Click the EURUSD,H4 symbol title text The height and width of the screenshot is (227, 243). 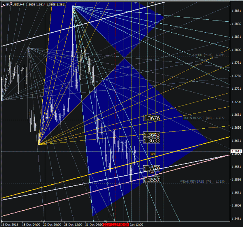[15, 5]
